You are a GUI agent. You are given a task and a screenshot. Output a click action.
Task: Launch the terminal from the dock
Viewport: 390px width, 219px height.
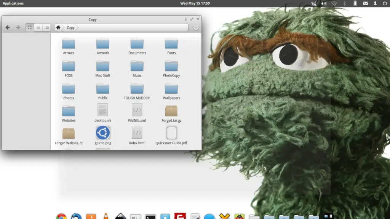(150, 217)
